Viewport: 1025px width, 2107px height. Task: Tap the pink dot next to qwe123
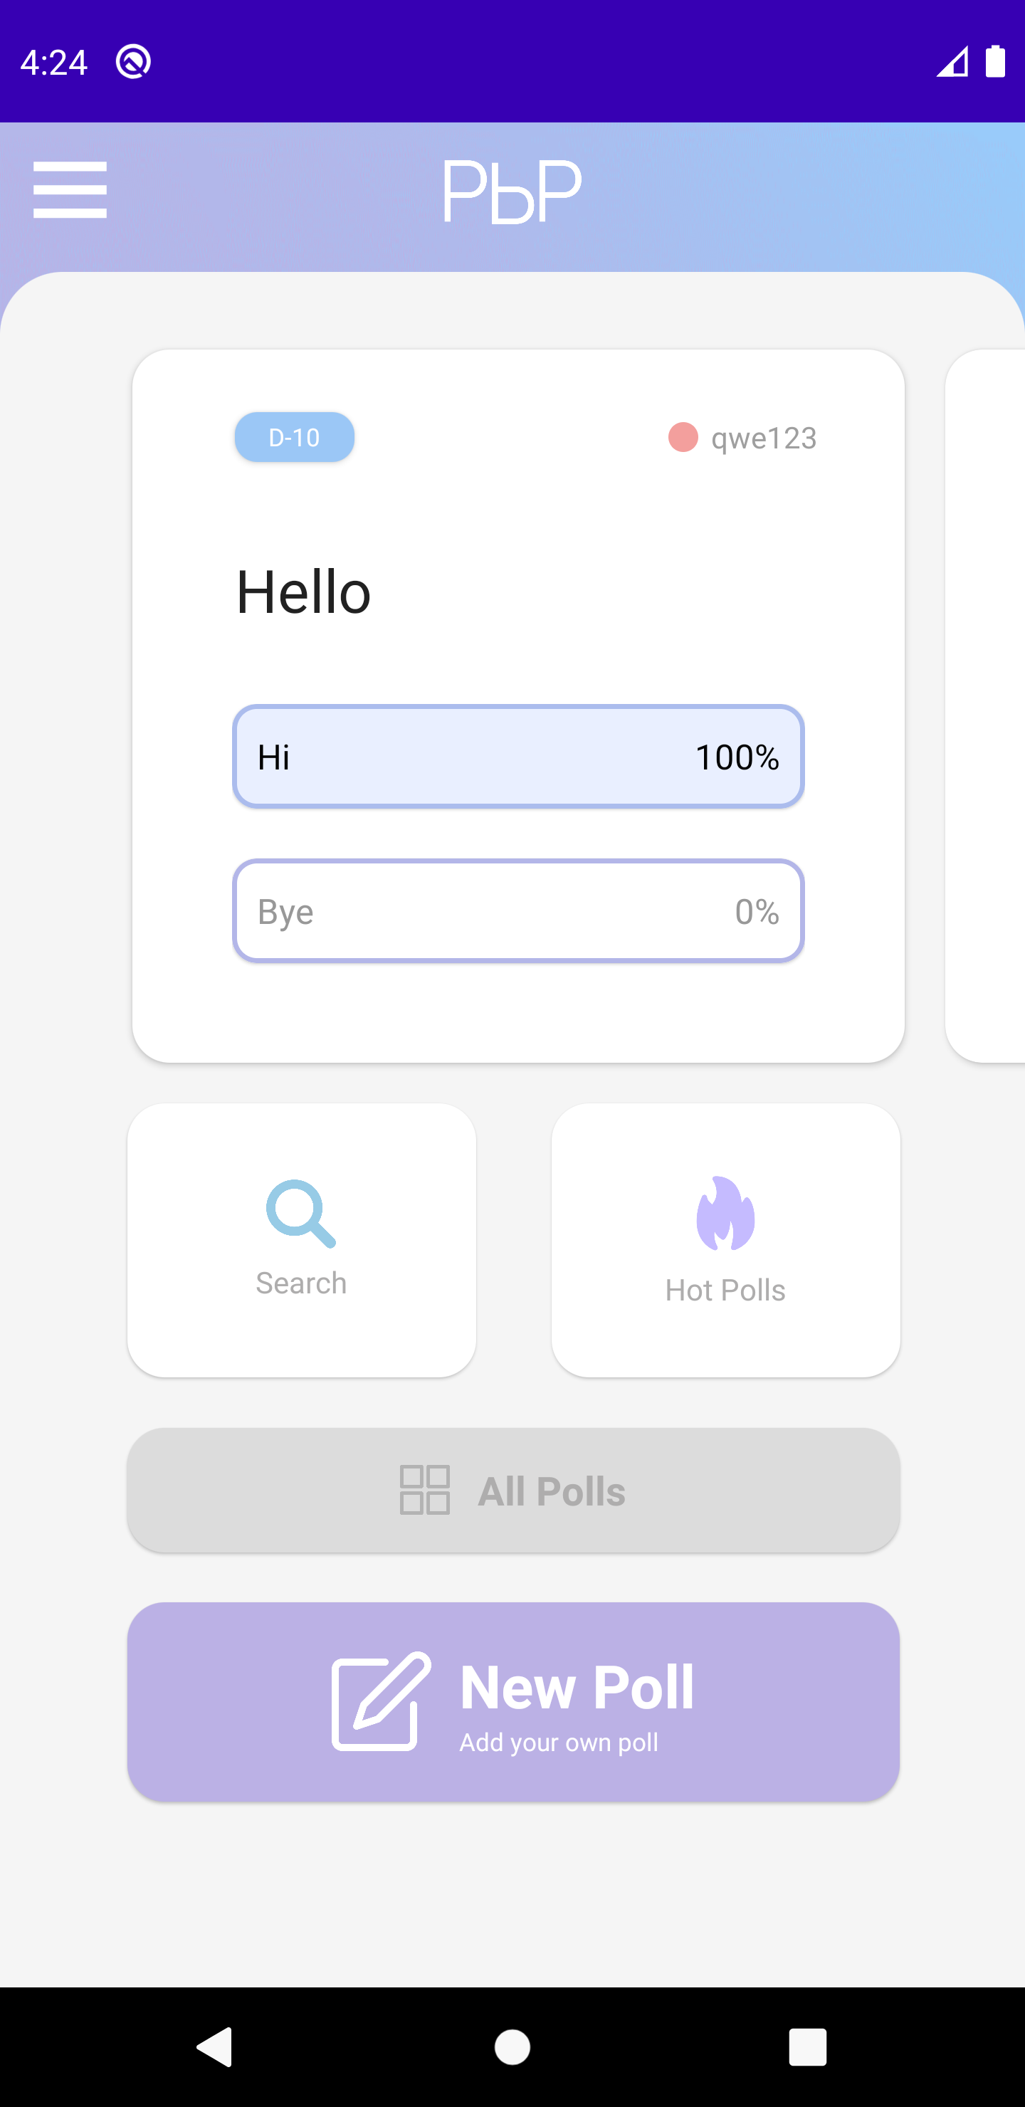683,438
